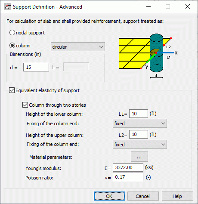Expand the upper column end fixing dropdown
Viewport: 198px width, 204px height.
pos(140,145)
